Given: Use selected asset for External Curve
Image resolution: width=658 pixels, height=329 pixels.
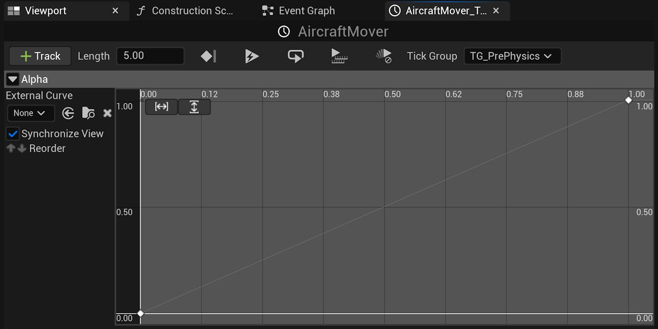Looking at the screenshot, I should tap(68, 113).
